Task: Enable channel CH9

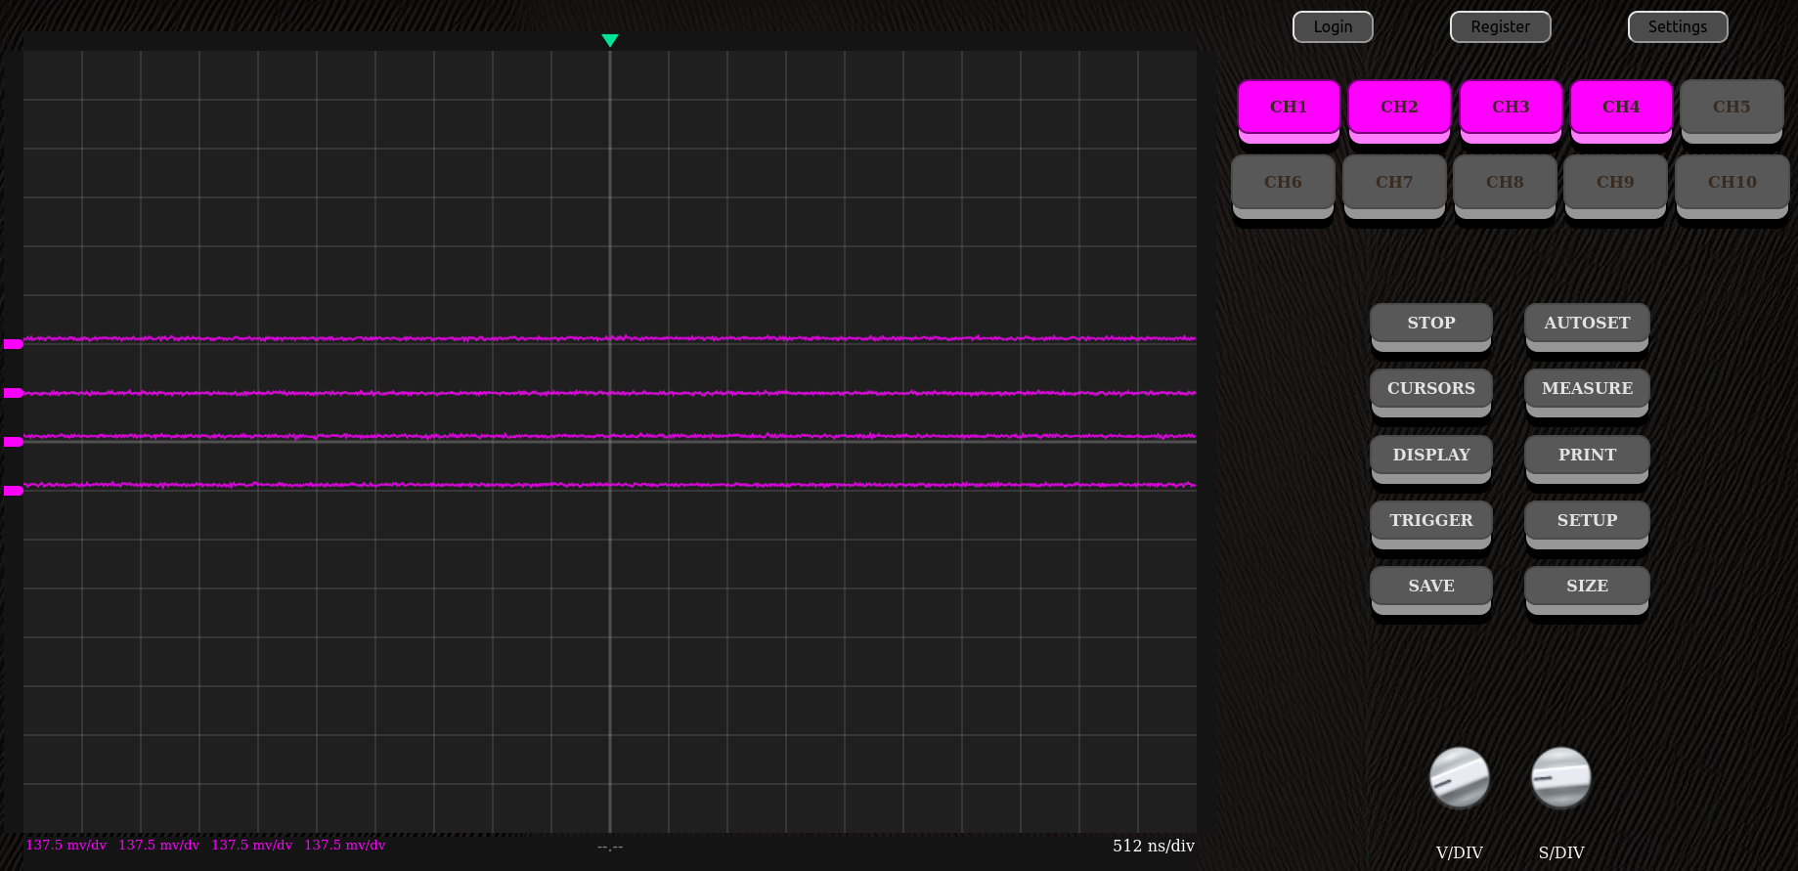Action: pos(1615,182)
